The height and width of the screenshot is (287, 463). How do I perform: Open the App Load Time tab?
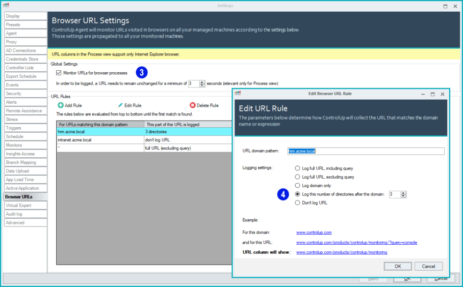(25, 180)
